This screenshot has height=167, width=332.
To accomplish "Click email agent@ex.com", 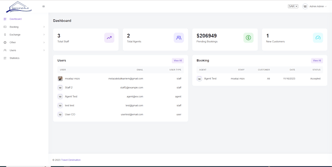I will pyautogui.click(x=135, y=96).
